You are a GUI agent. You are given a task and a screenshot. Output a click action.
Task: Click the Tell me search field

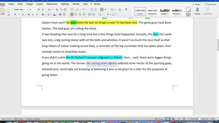pyautogui.click(x=95, y=4)
